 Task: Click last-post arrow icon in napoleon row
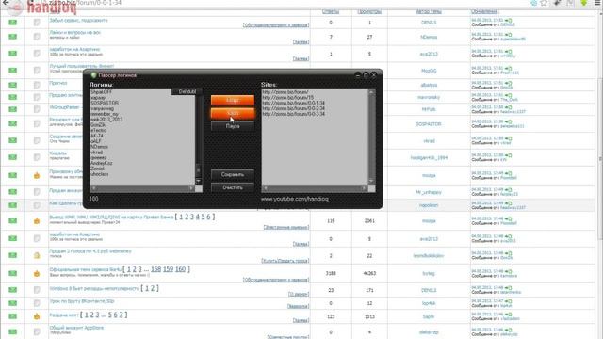tap(509, 203)
